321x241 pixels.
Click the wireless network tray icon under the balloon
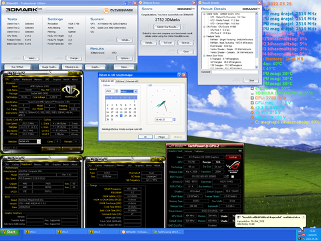[x=303, y=232]
